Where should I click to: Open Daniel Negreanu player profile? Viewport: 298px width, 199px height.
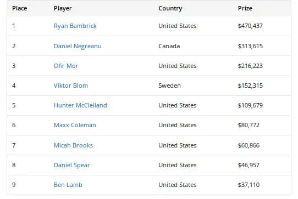(78, 46)
